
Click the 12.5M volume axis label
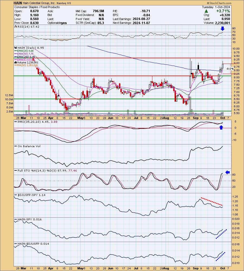9,95
